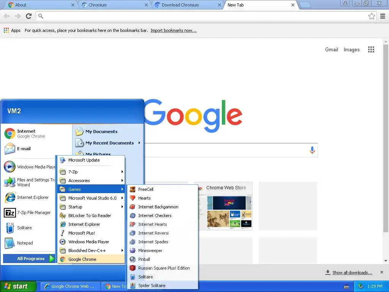
Task: Click Show all downloads link
Action: 352,273
